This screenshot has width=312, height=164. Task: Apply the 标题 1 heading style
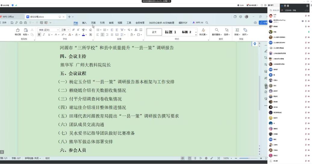pos(170,32)
